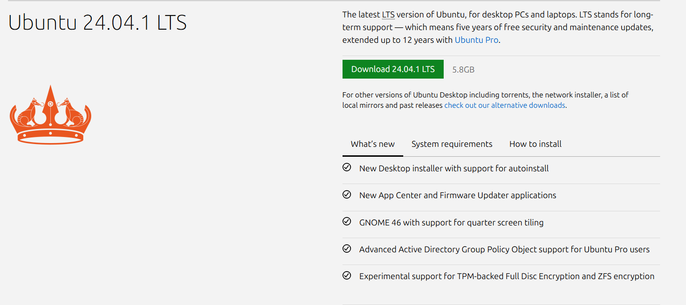Click the Download 24.04.1 LTS button

pos(393,69)
